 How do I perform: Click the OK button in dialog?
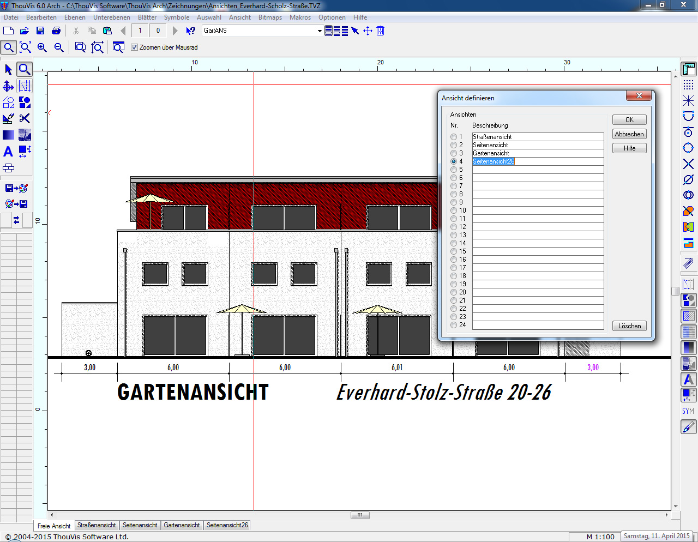[629, 120]
